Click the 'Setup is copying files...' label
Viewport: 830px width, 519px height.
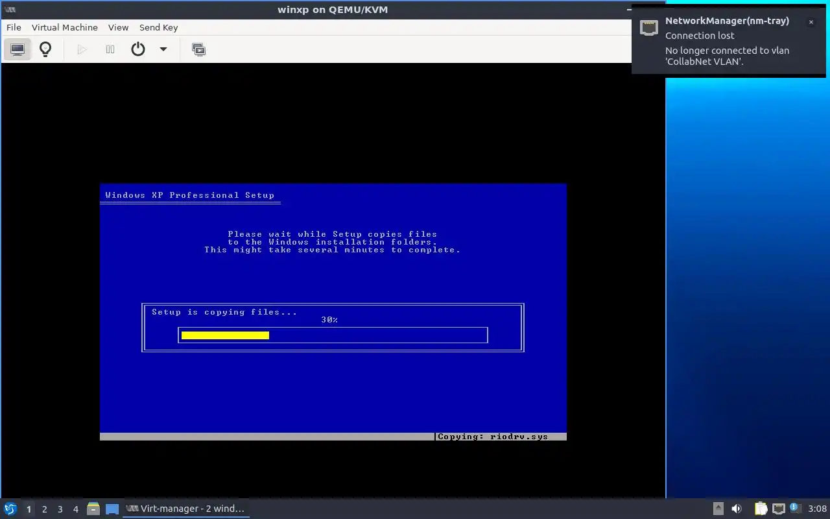click(x=224, y=312)
